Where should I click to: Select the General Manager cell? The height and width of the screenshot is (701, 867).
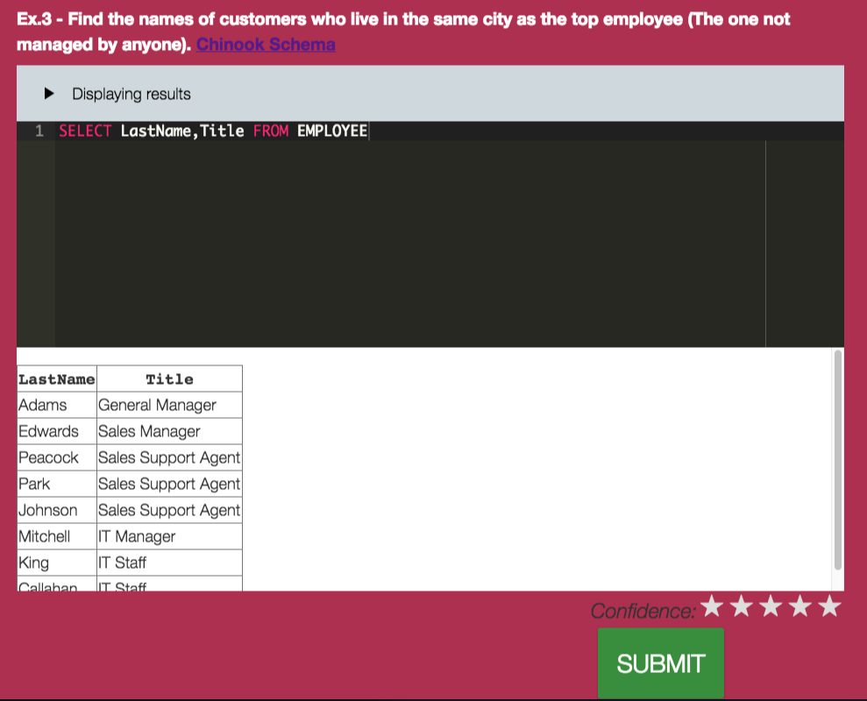158,405
